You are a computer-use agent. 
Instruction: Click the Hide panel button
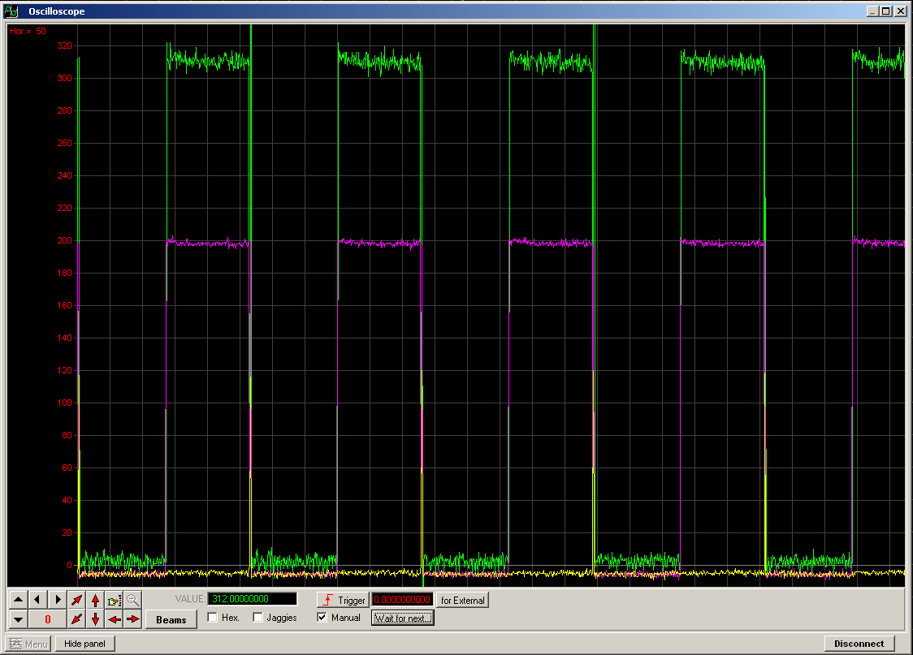click(x=85, y=644)
